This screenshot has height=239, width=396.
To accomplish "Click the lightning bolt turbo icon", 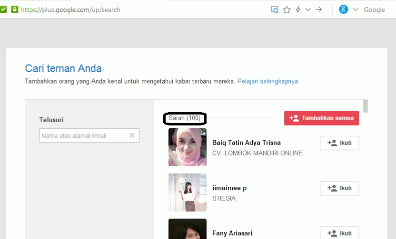I will point(298,10).
